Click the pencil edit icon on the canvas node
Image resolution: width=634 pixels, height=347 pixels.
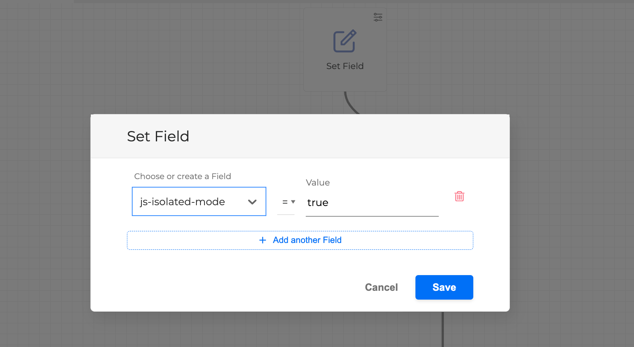click(x=345, y=41)
